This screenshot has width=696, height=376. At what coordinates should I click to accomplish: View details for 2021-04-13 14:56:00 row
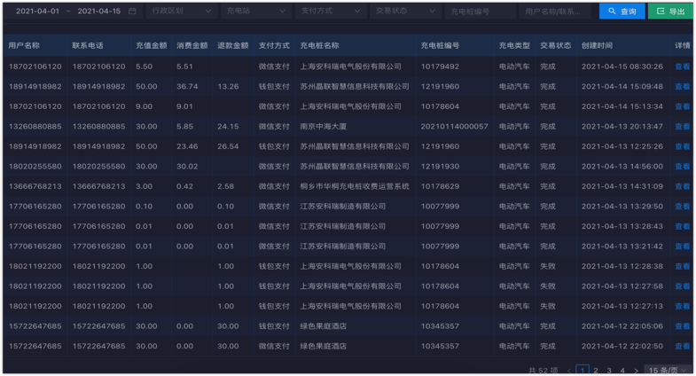click(x=682, y=167)
